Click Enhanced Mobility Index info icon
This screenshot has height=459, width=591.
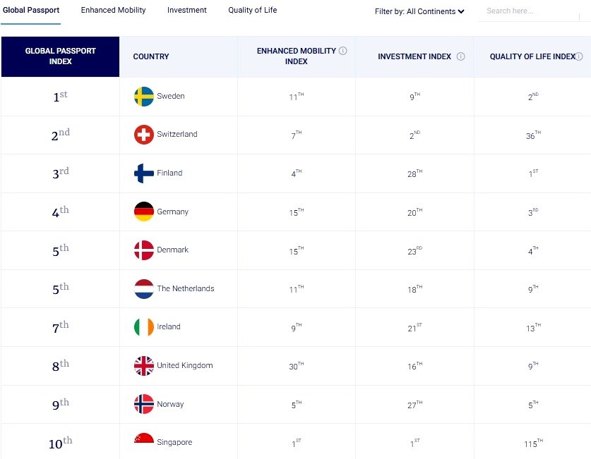(x=342, y=51)
